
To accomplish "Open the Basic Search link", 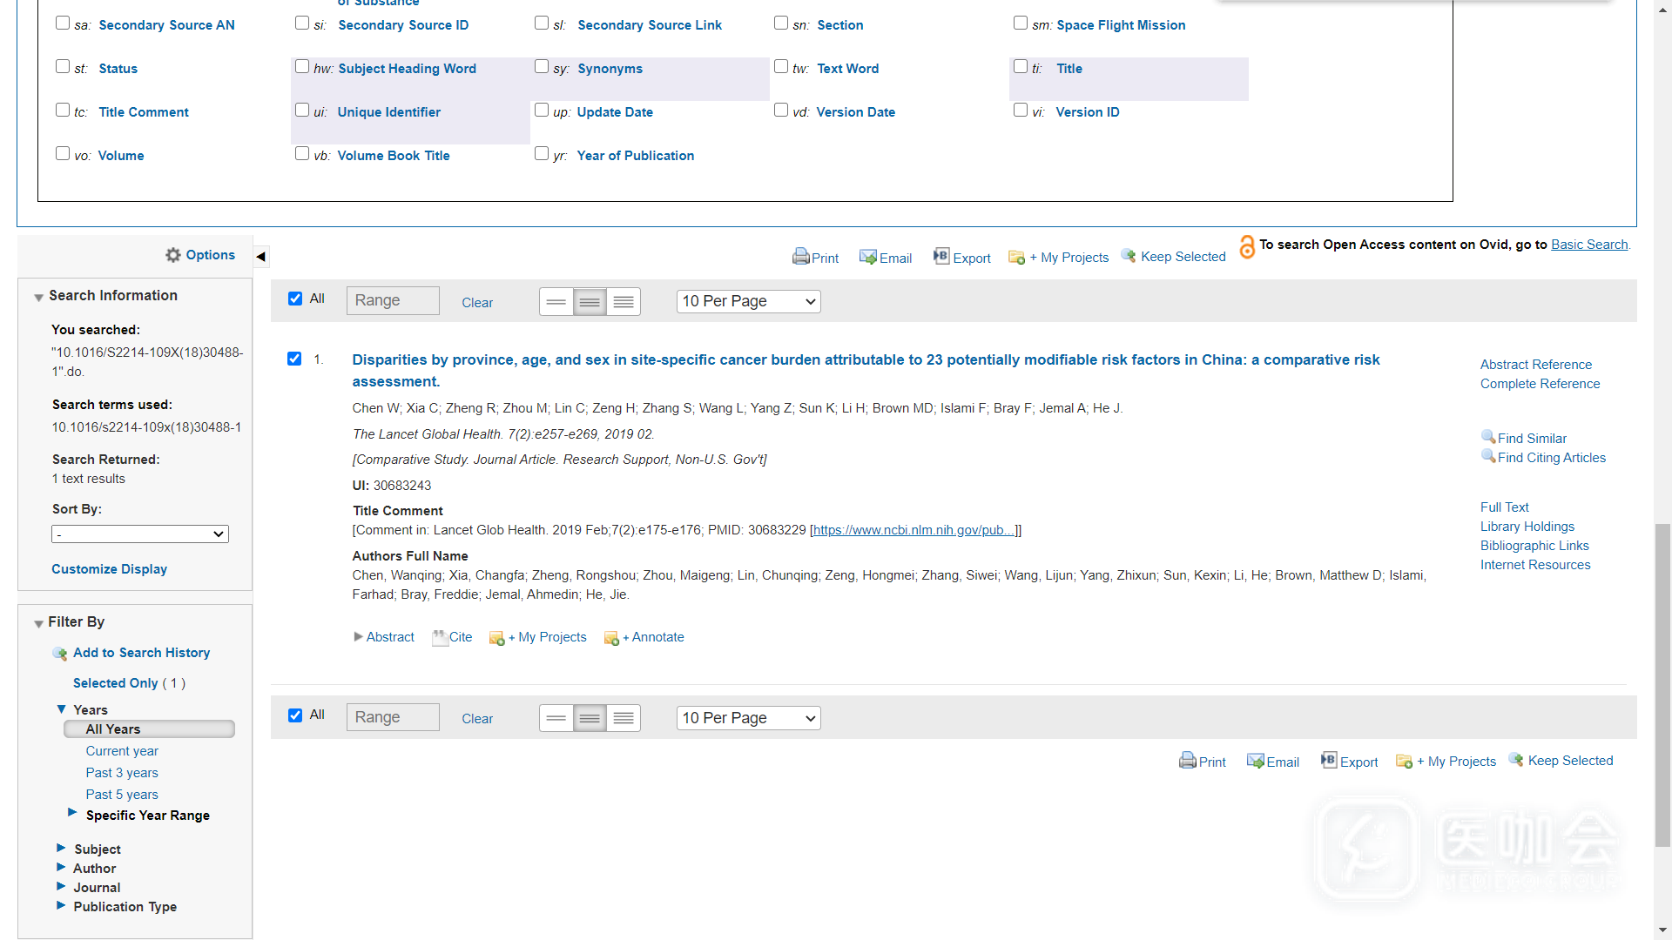I will pyautogui.click(x=1588, y=245).
